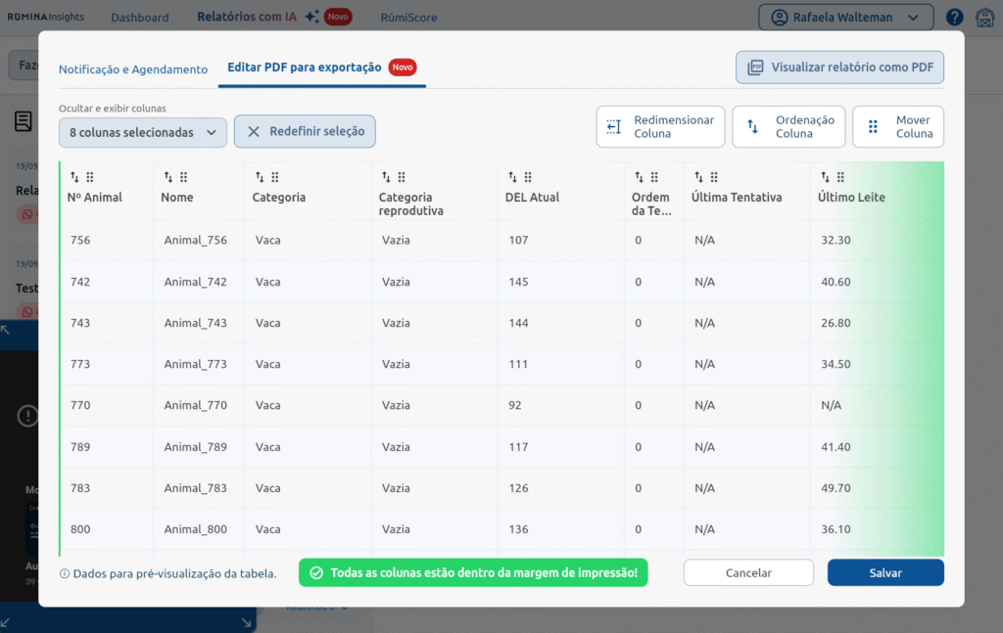Click the Cancelar button
Viewport: 1003px width, 633px height.
pos(748,573)
